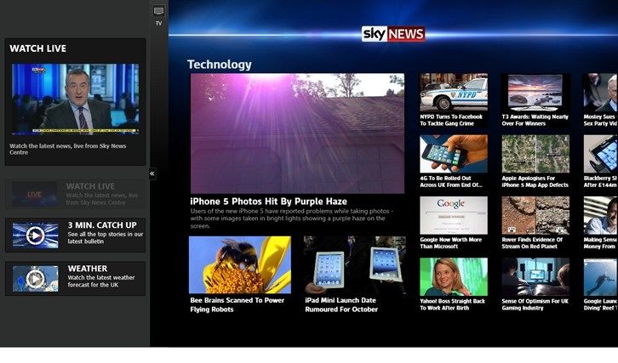Open Yahoo! Boss Straight Back To Work headline
618x363 pixels.
tap(452, 304)
